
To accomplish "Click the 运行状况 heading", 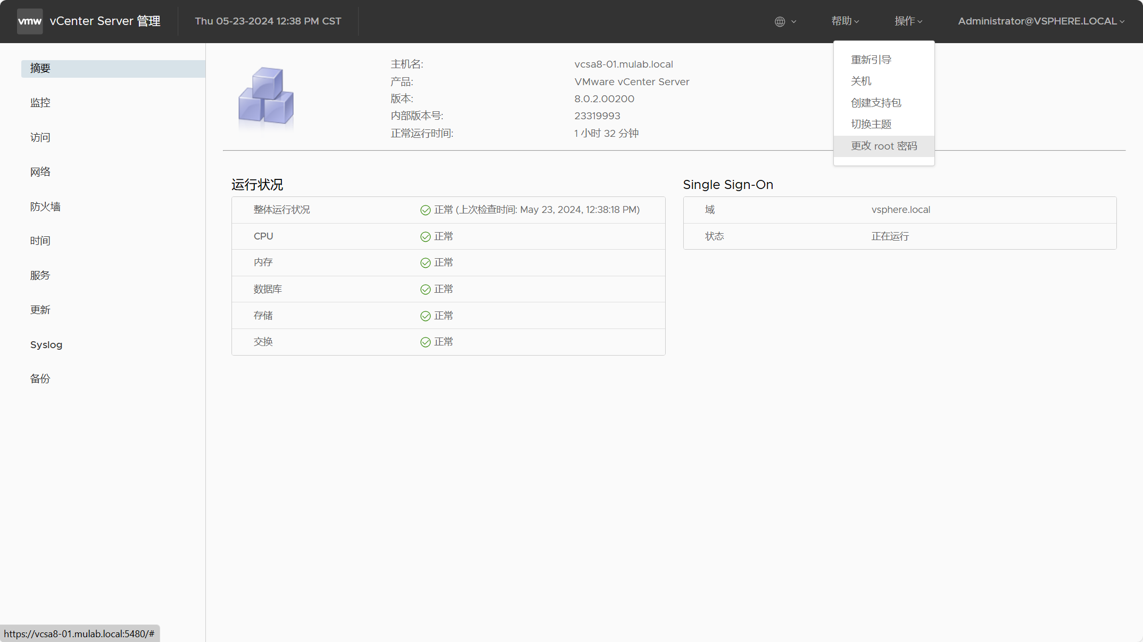I will click(257, 185).
